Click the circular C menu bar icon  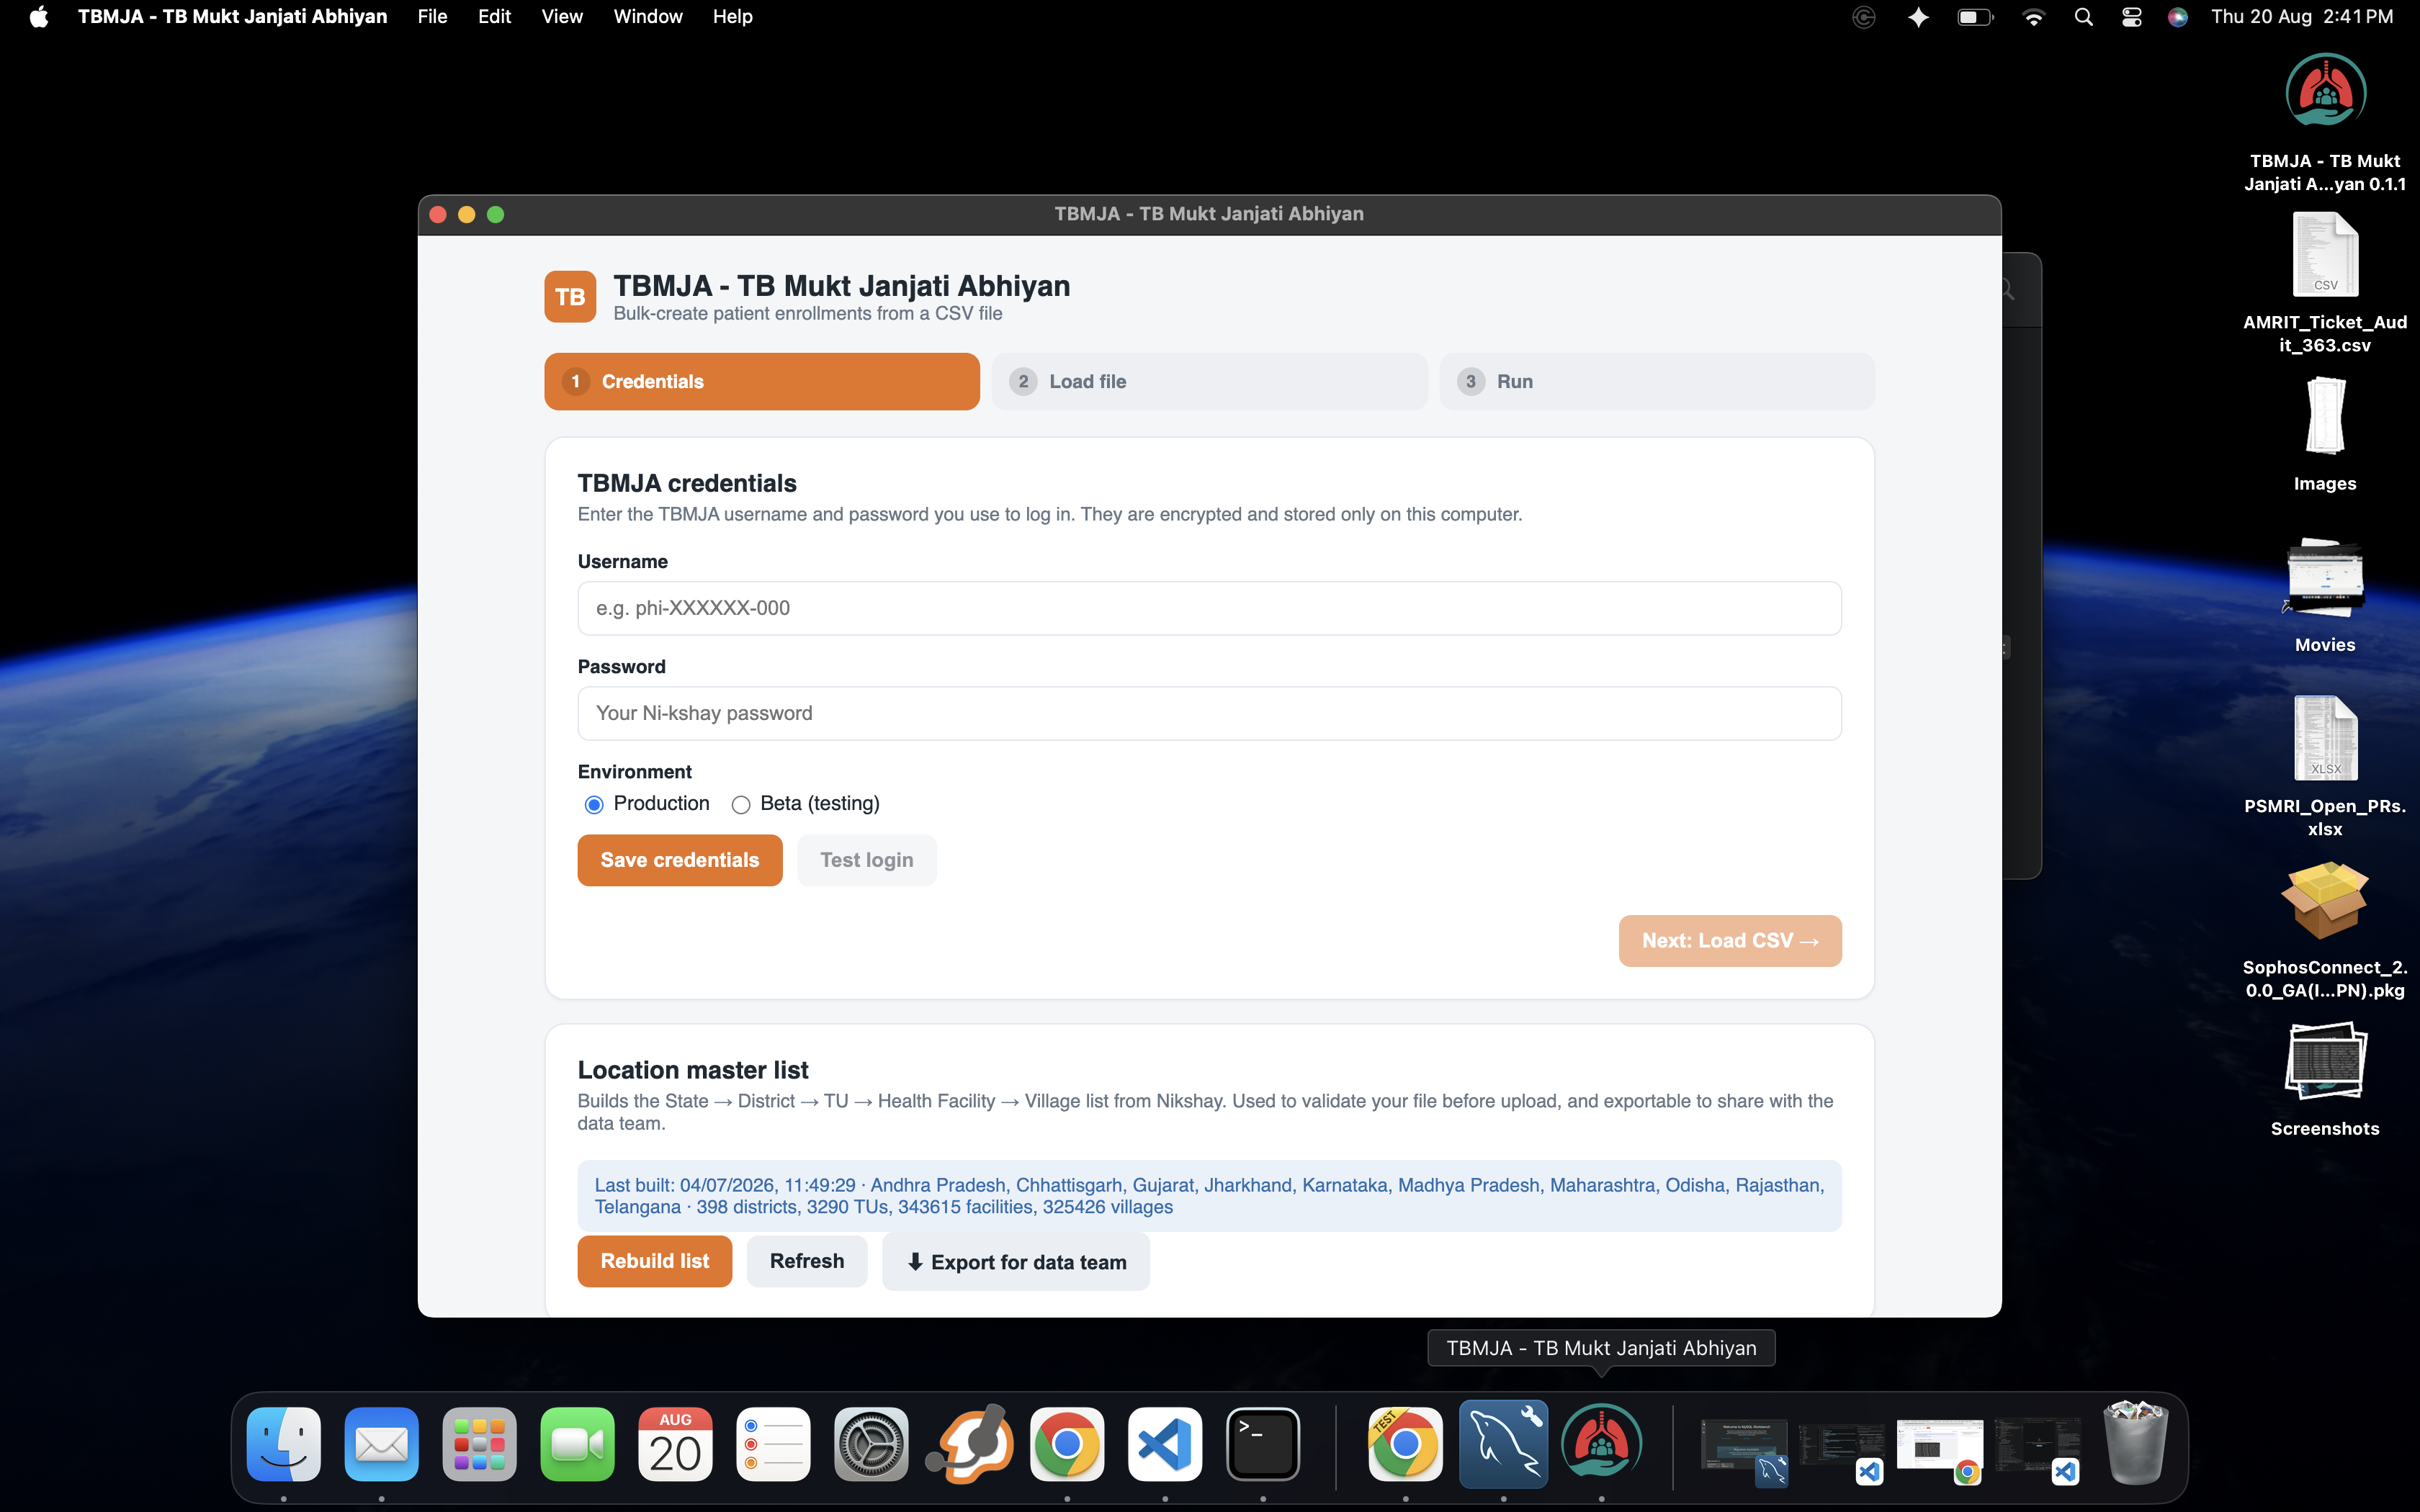(1864, 17)
